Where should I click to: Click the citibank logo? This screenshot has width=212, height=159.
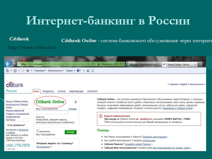[15, 85]
